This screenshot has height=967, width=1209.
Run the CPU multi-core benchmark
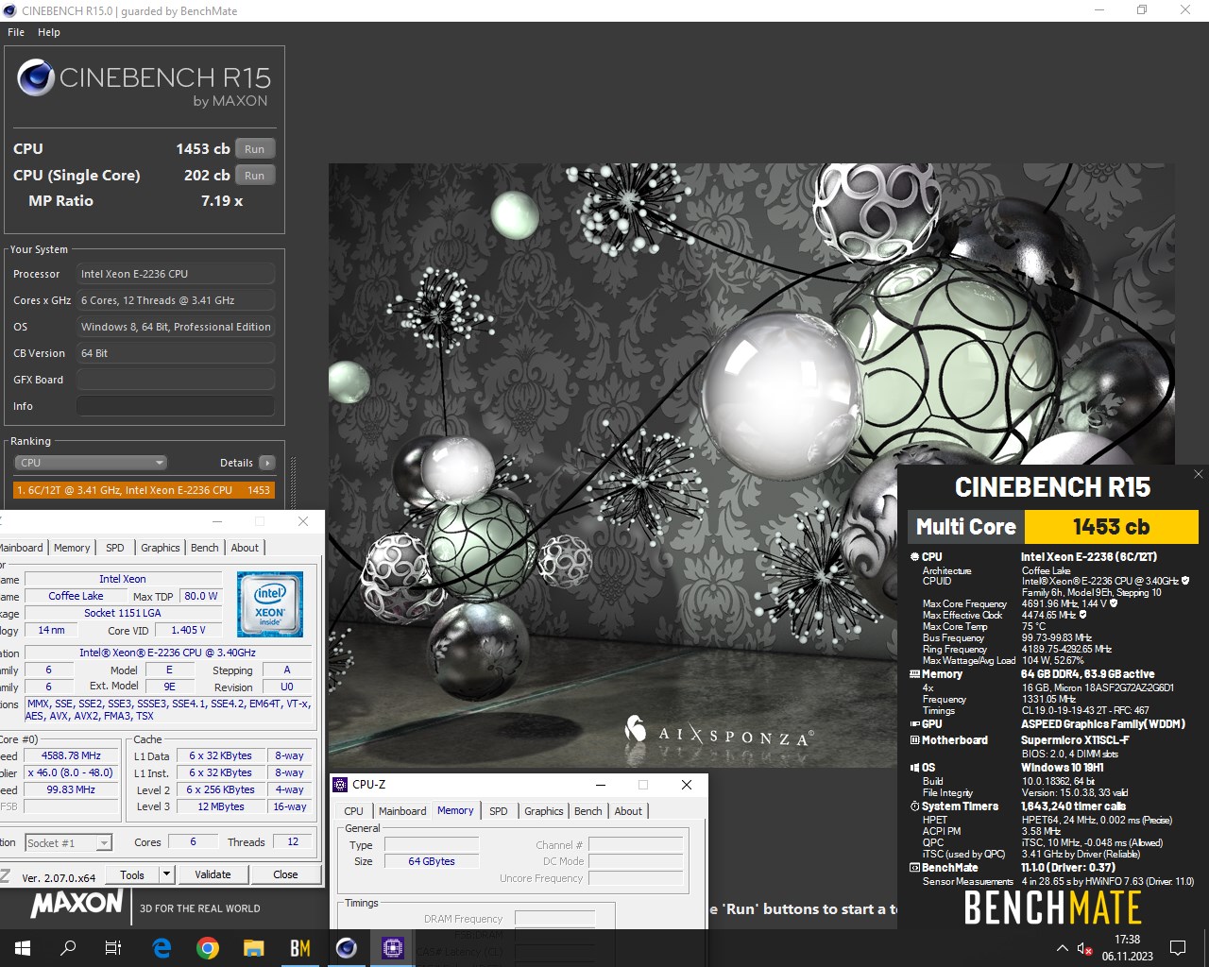(255, 149)
